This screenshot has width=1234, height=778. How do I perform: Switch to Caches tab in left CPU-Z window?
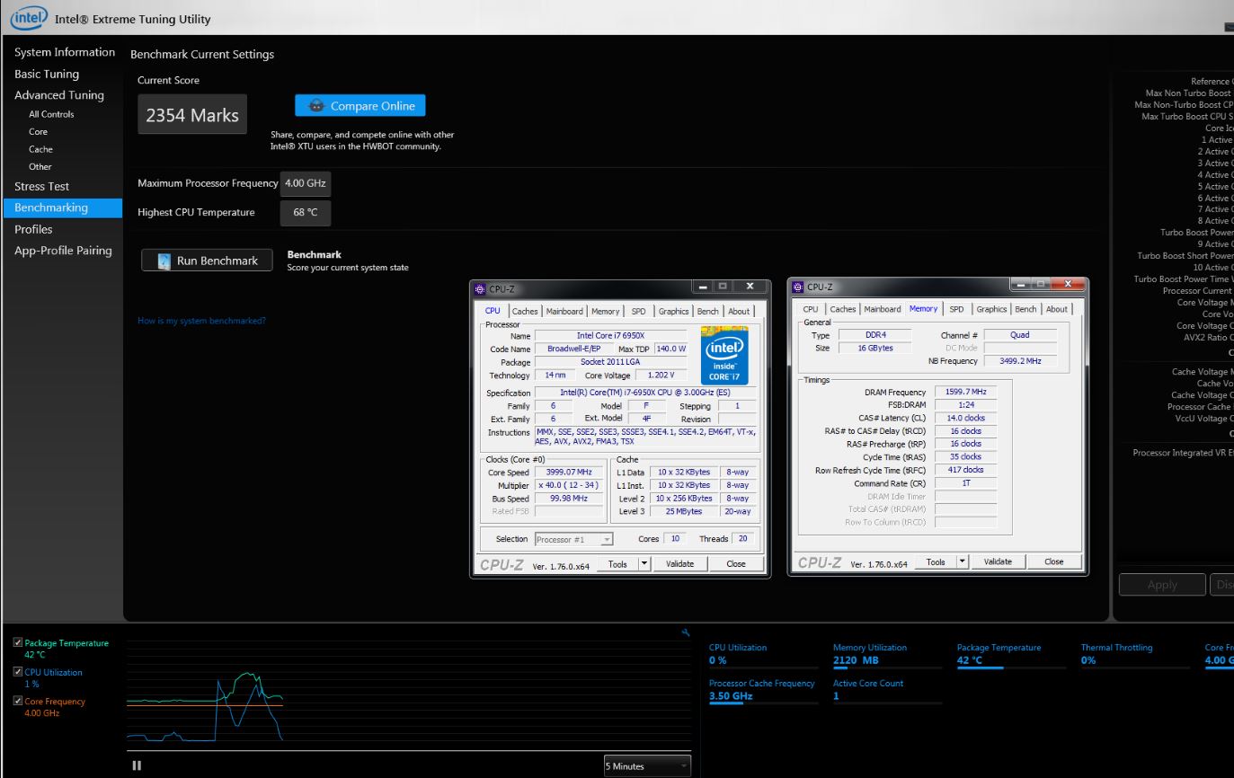point(525,312)
